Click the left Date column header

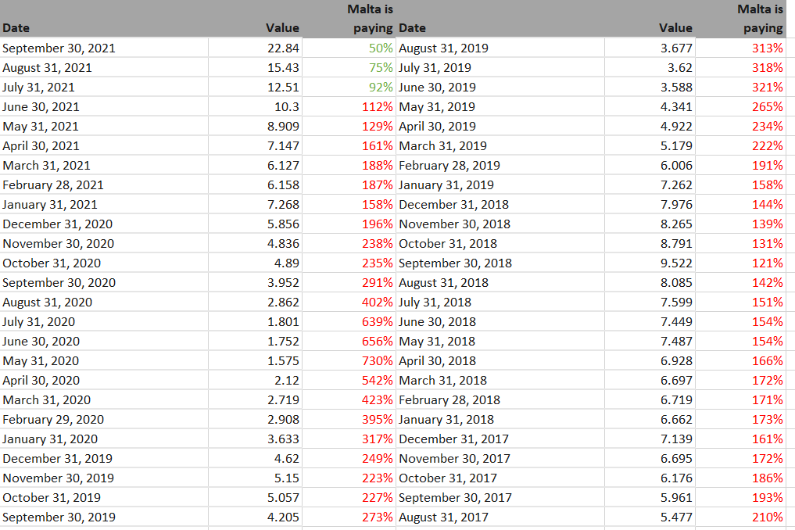(x=16, y=28)
